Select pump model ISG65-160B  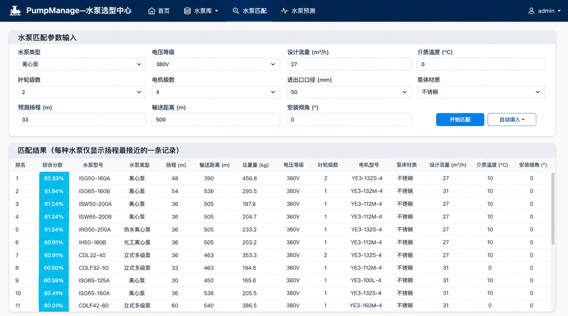(95, 191)
